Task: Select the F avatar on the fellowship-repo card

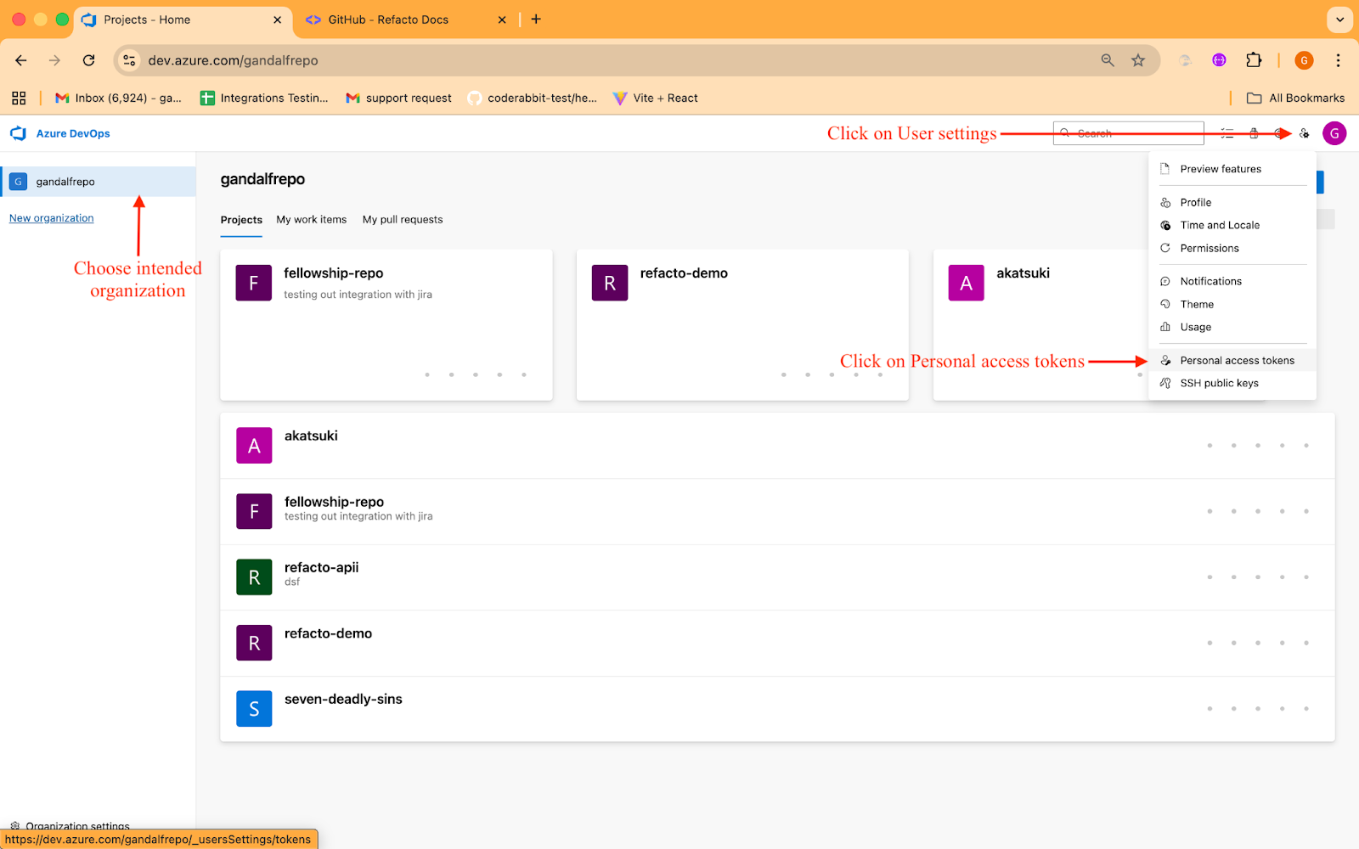Action: click(253, 283)
